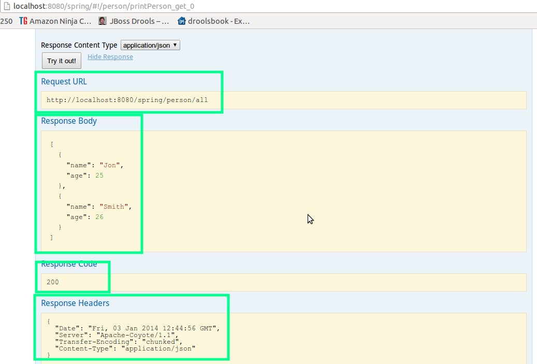
Task: Click the red TG icon for Amazon Ninja bookmark
Action: point(23,21)
